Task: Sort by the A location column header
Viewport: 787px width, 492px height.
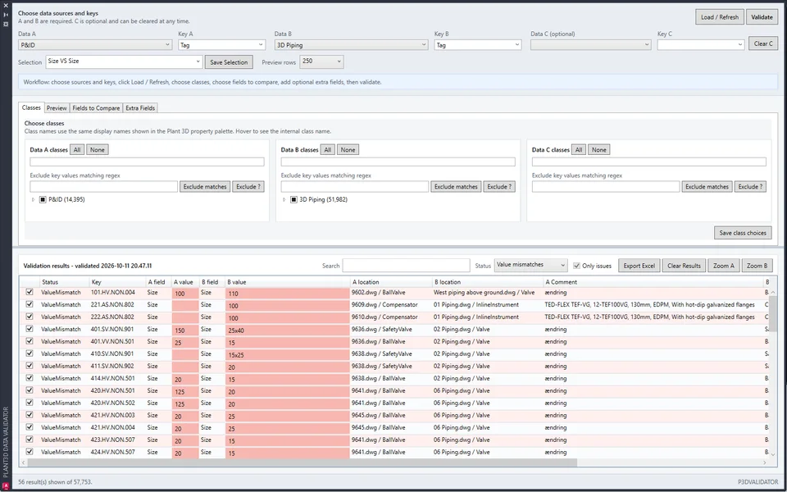Action: [391, 282]
